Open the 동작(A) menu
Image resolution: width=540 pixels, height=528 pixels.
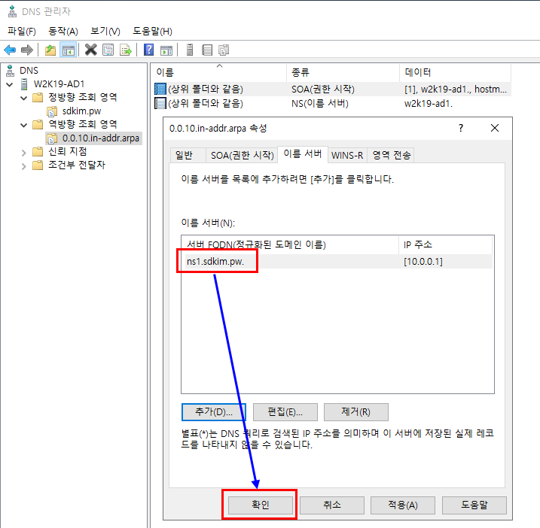(x=63, y=32)
